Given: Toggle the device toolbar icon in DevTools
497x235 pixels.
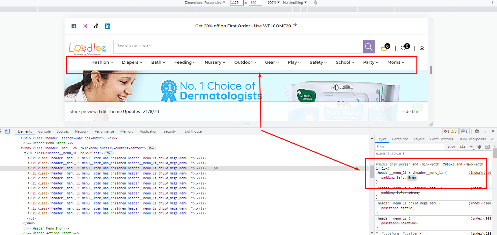Looking at the screenshot, I should (7, 131).
